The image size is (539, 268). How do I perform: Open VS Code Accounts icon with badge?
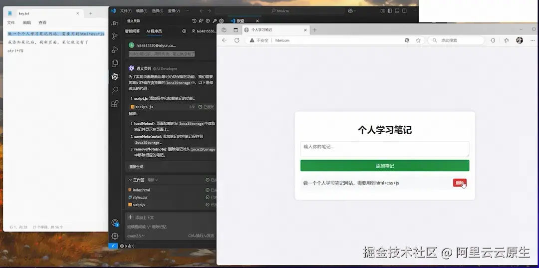115,223
